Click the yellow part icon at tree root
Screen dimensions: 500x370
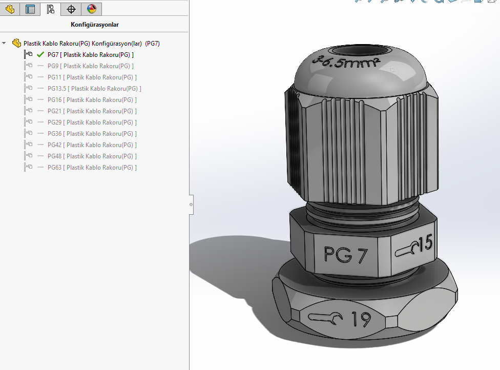[16, 43]
